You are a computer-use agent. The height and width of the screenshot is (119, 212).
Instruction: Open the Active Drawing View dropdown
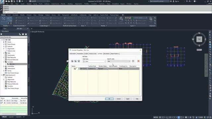click(x=14, y=37)
